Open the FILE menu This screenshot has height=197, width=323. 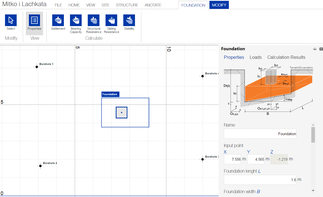[58, 5]
